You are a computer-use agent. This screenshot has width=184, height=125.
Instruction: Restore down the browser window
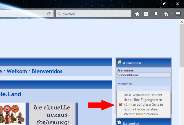(x=165, y=4)
